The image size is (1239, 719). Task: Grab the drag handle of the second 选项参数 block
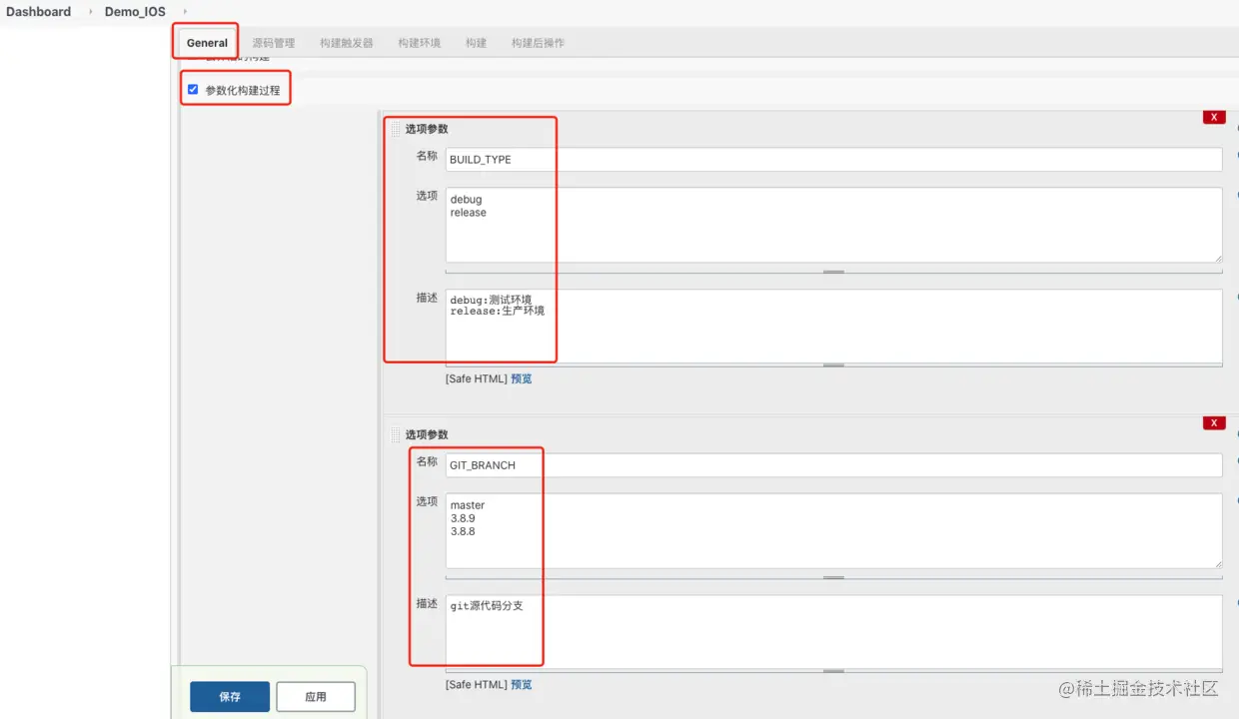click(395, 434)
